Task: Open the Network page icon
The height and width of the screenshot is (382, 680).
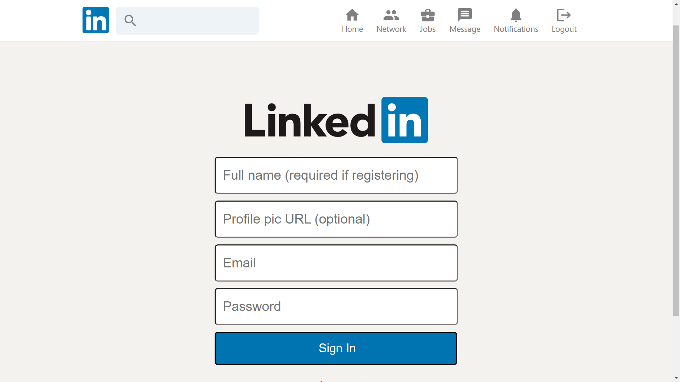Action: 391,15
